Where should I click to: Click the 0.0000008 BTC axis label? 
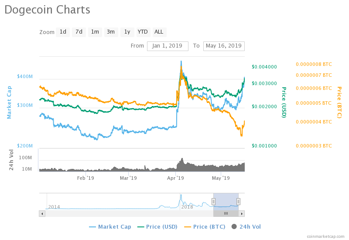point(314,64)
